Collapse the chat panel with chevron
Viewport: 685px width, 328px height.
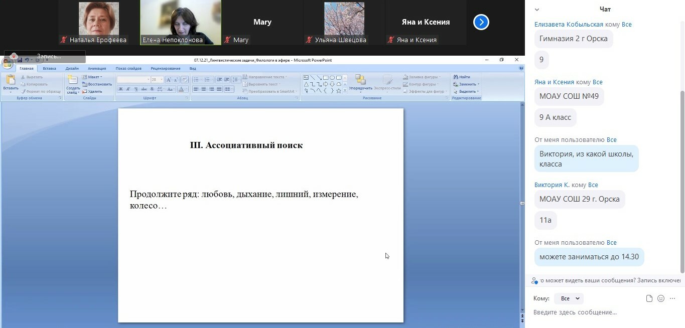point(537,10)
